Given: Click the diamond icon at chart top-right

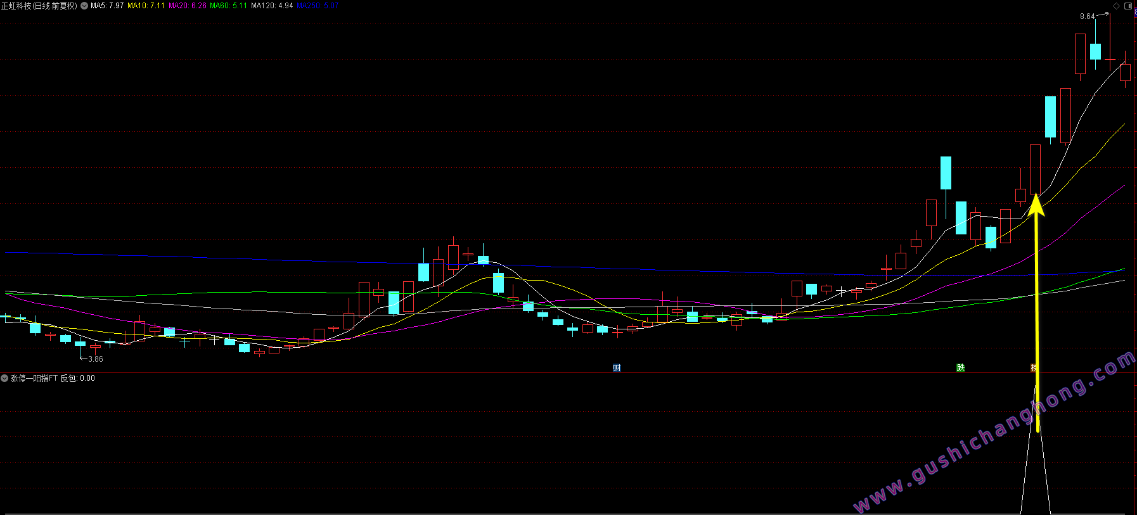Looking at the screenshot, I should 1116,6.
